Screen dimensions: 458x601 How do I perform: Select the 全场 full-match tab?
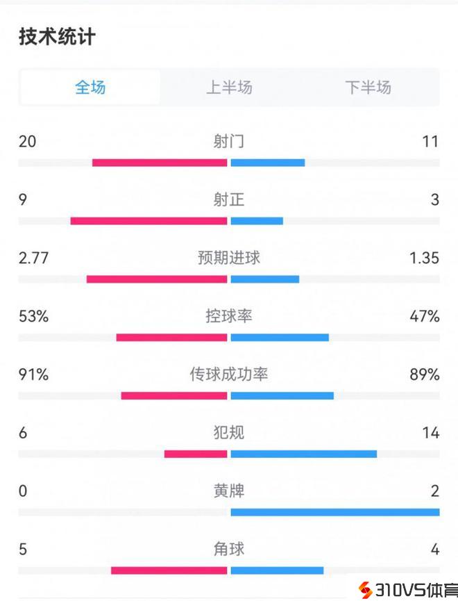[90, 88]
